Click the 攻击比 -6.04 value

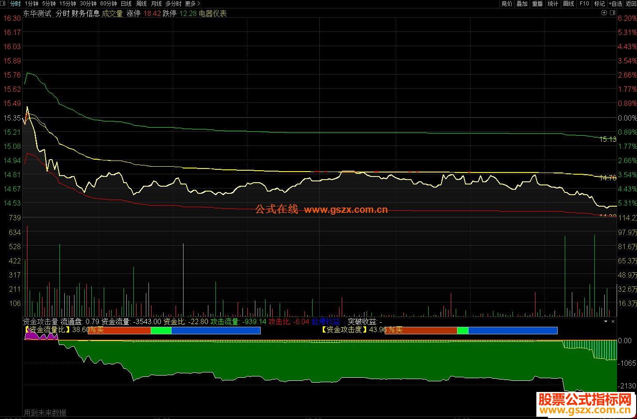tap(289, 321)
